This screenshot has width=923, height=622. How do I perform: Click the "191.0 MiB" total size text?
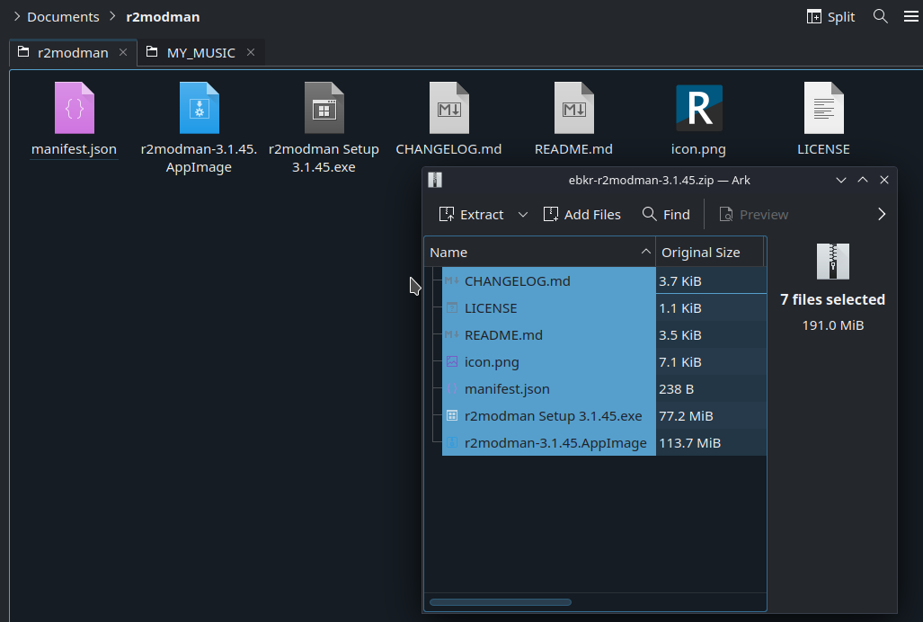[x=833, y=325]
